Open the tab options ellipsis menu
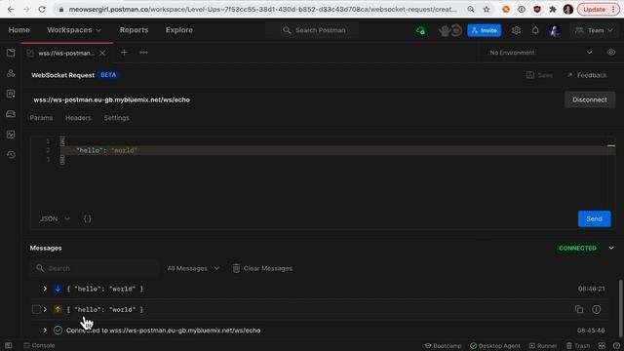Viewport: 624px width, 351px height. pos(143,53)
